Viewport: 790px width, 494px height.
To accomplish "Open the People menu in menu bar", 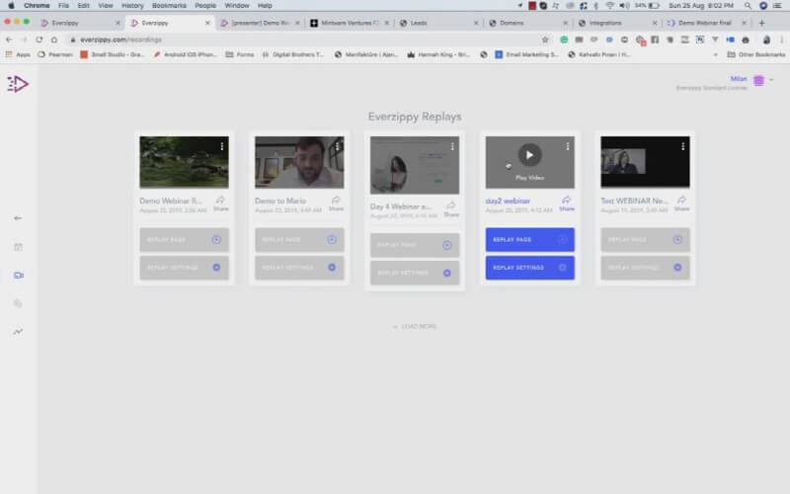I will coord(205,6).
